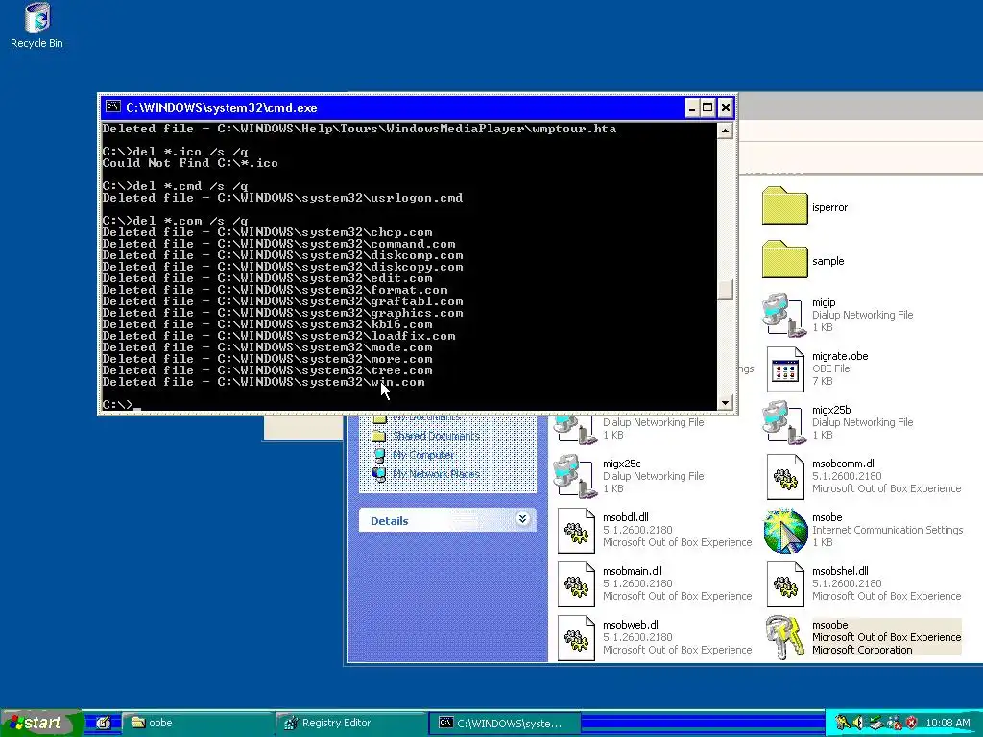Open the My Computer link
Screen dimensions: 983x737
[423, 455]
